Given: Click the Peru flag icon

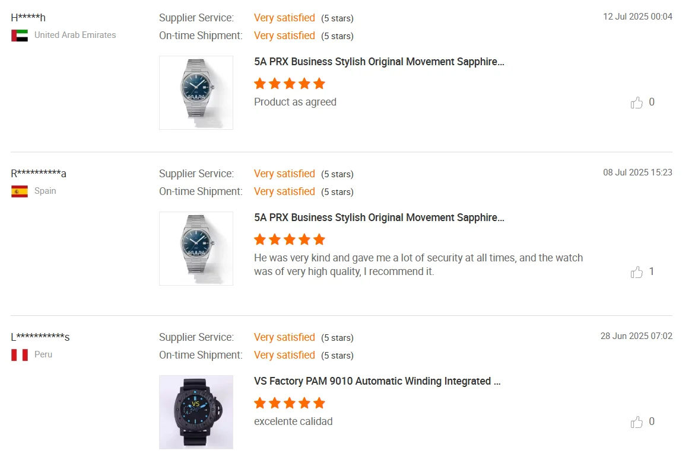Looking at the screenshot, I should point(20,355).
